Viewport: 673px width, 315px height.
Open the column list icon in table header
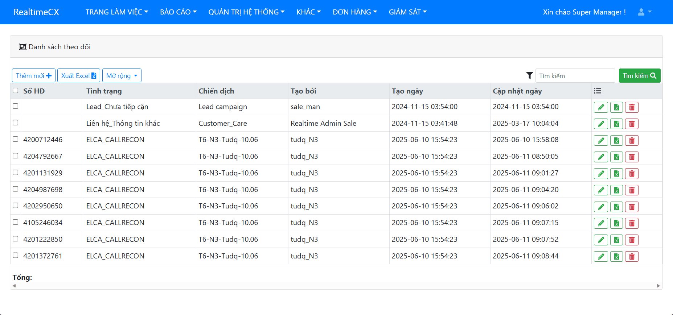click(597, 91)
